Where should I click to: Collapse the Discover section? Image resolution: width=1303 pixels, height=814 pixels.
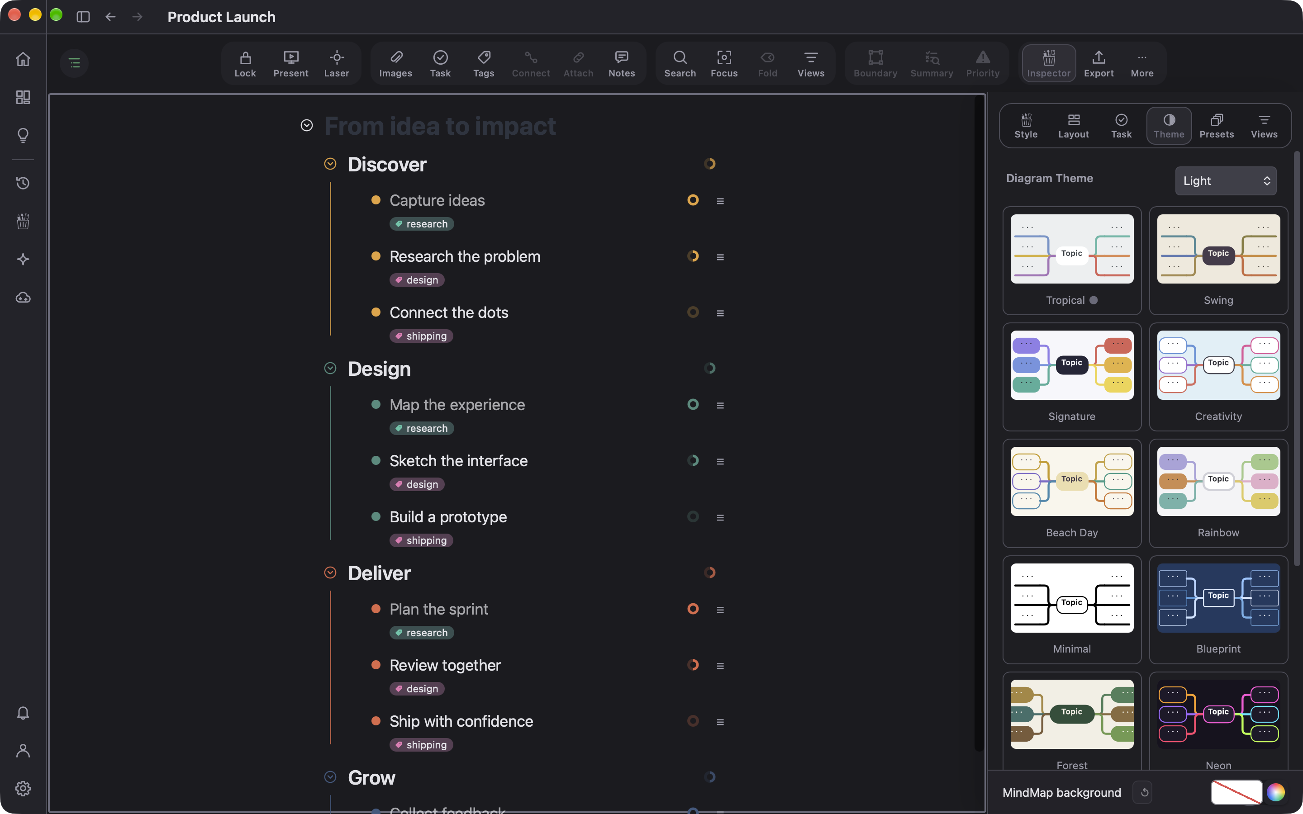coord(330,164)
